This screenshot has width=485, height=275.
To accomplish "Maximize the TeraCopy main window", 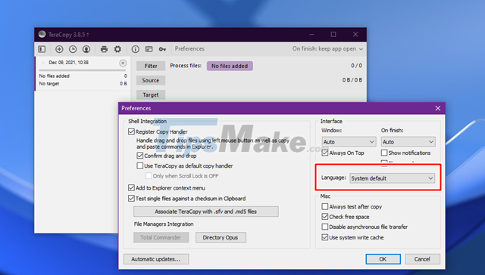I will click(x=333, y=34).
